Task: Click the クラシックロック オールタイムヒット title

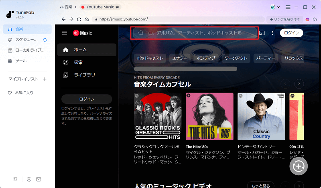Action: (x=157, y=149)
